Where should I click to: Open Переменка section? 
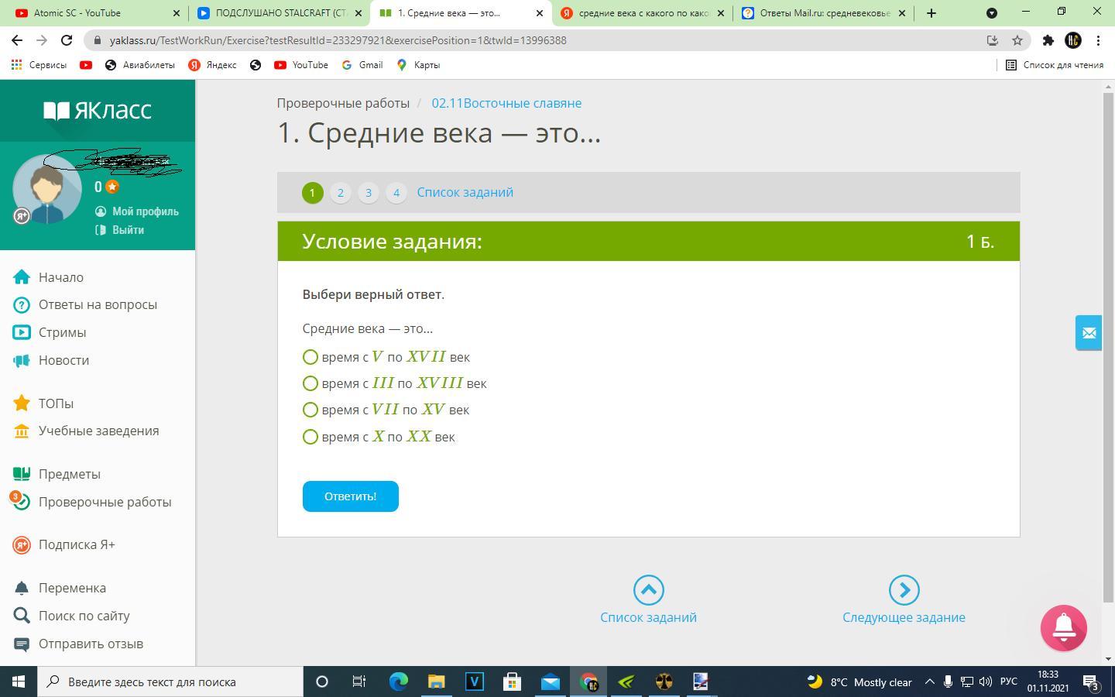tap(72, 588)
